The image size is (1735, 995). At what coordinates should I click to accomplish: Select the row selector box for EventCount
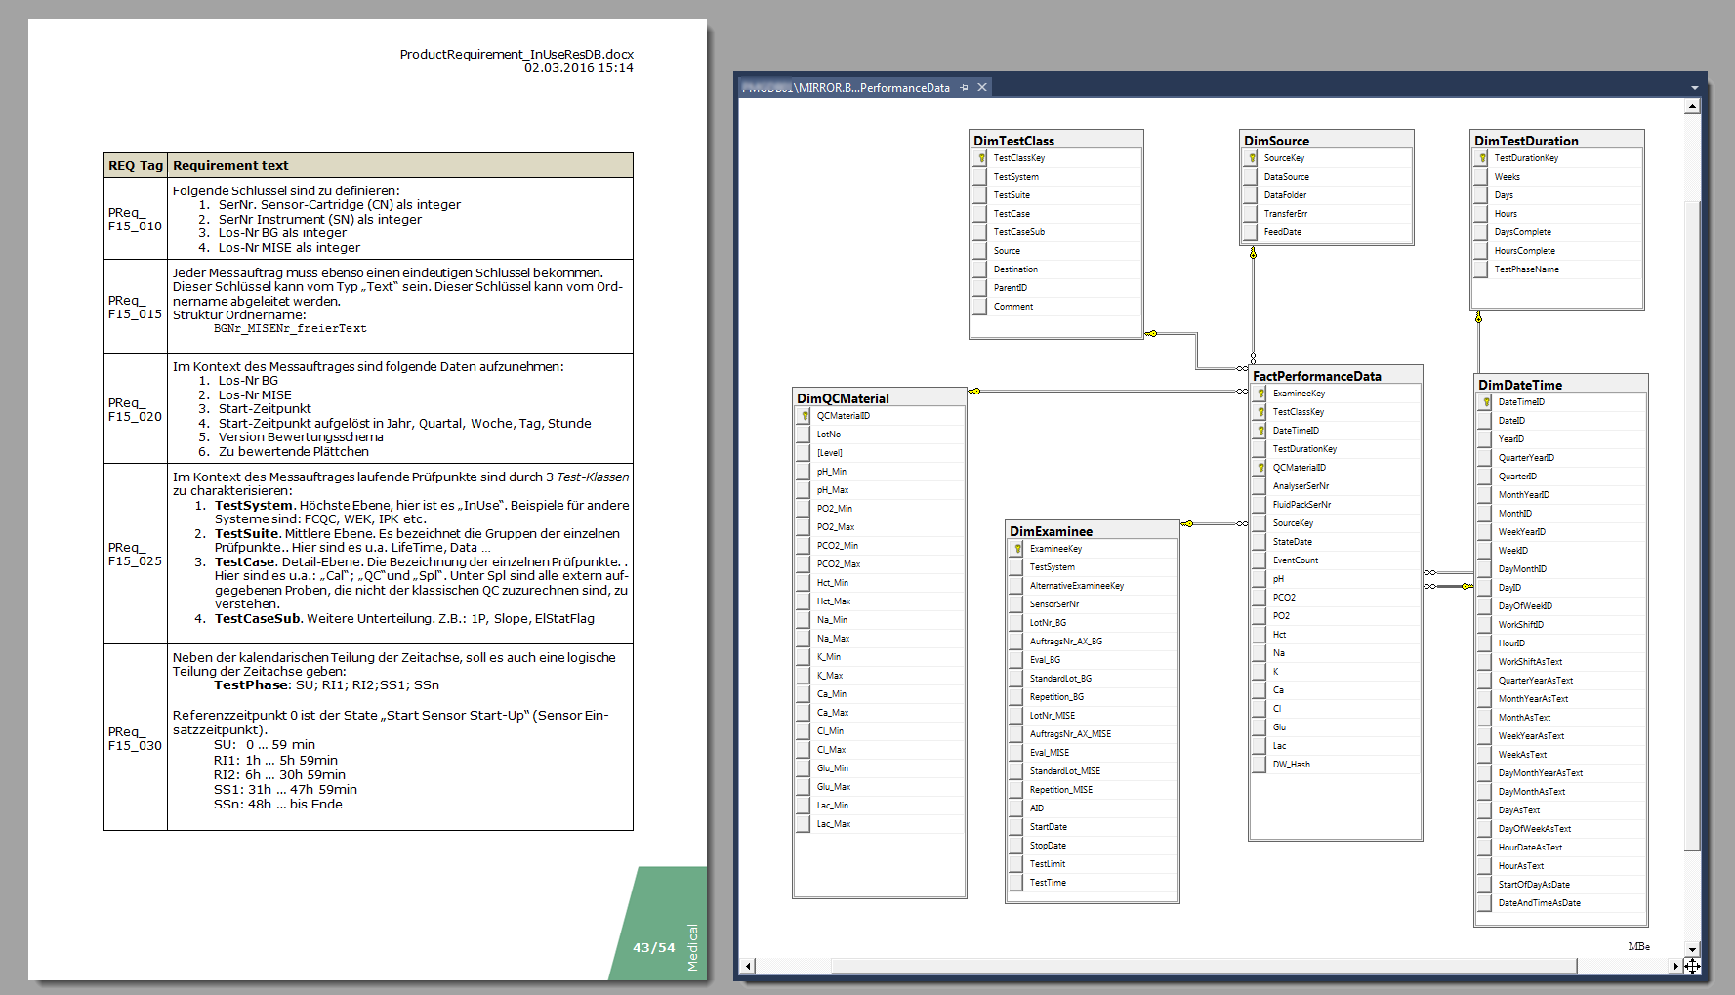coord(1260,560)
